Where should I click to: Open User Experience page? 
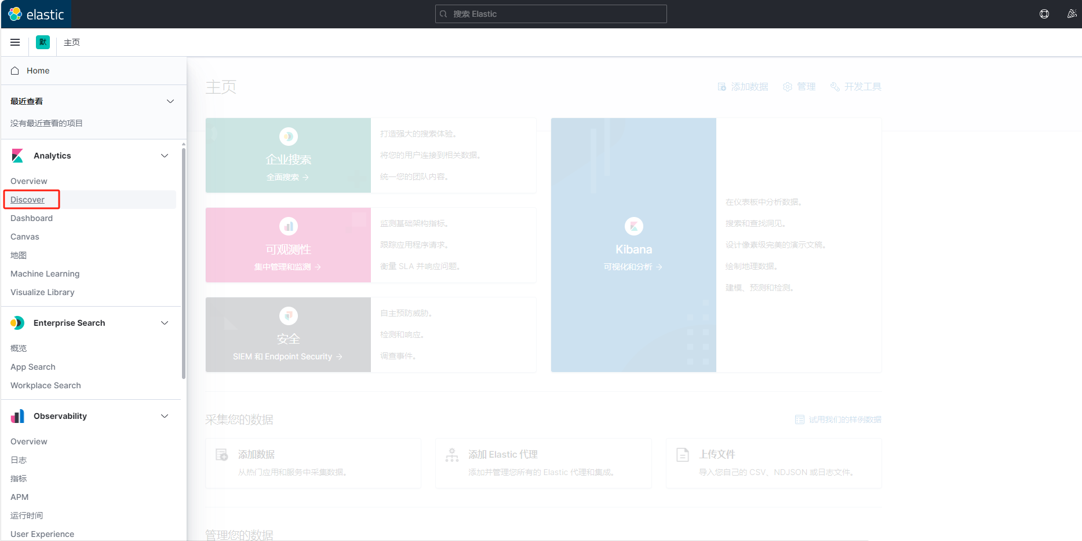42,534
